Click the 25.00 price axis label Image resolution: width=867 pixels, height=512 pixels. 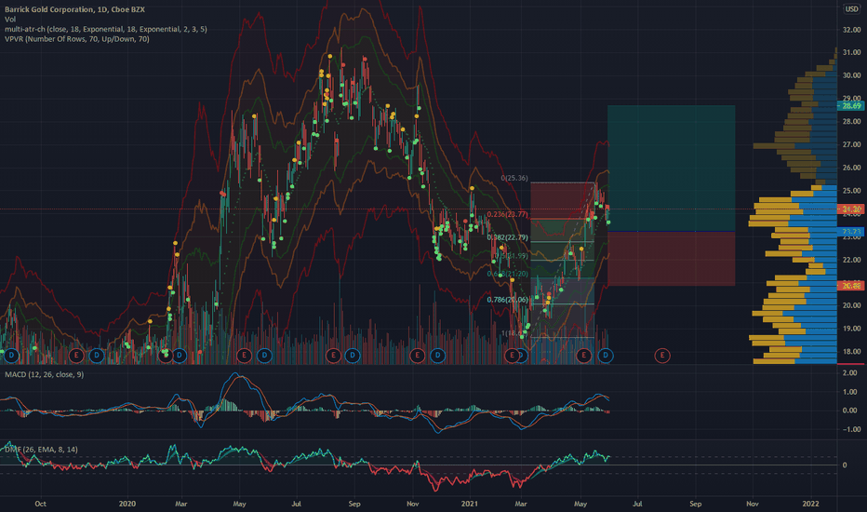click(x=851, y=191)
